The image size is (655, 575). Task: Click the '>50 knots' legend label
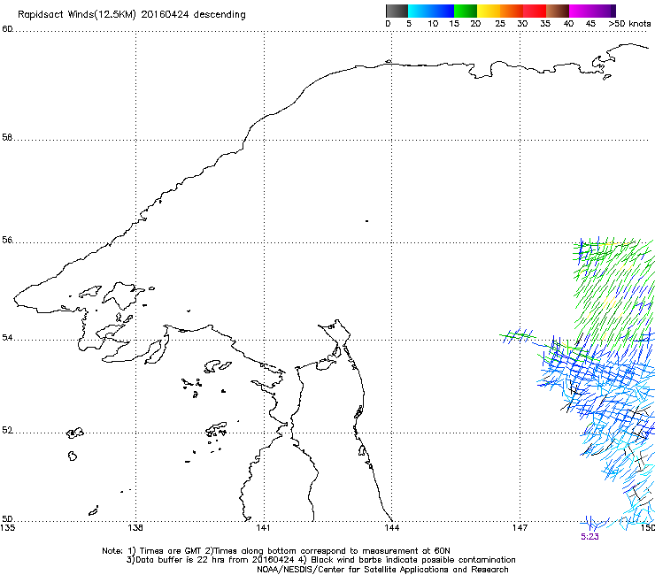pyautogui.click(x=629, y=24)
